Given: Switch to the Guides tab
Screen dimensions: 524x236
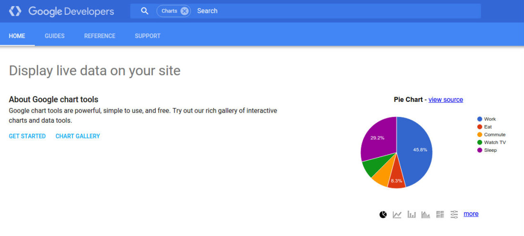Looking at the screenshot, I should (54, 36).
